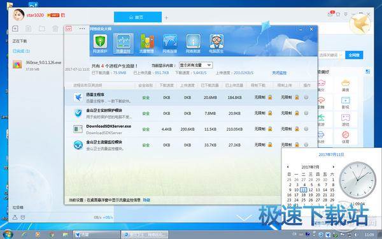Select the DownloadSDKServer.exe process name
This screenshot has width=382, height=239.
(109, 126)
